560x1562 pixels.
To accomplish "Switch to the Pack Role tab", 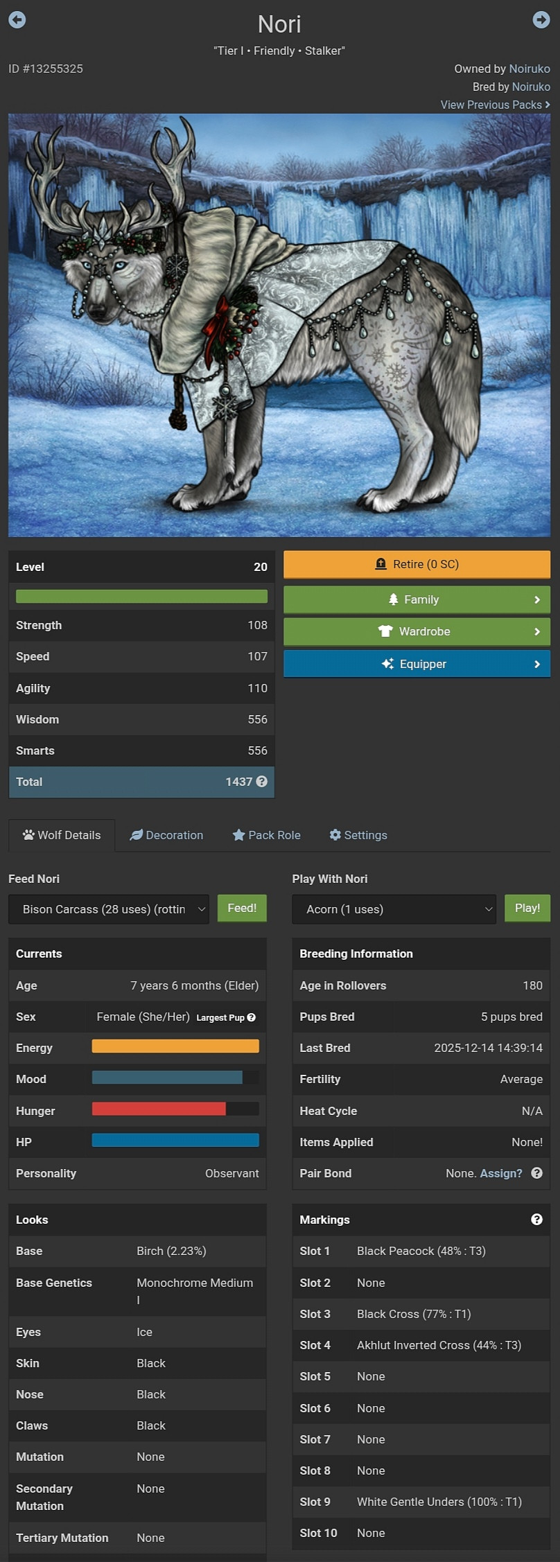I will tap(267, 835).
